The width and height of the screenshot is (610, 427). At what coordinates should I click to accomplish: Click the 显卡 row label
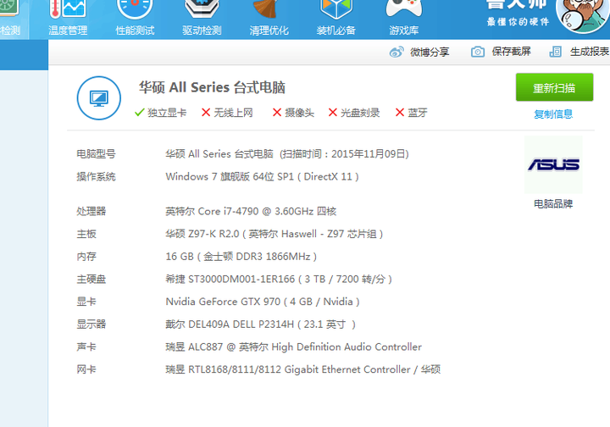point(86,302)
